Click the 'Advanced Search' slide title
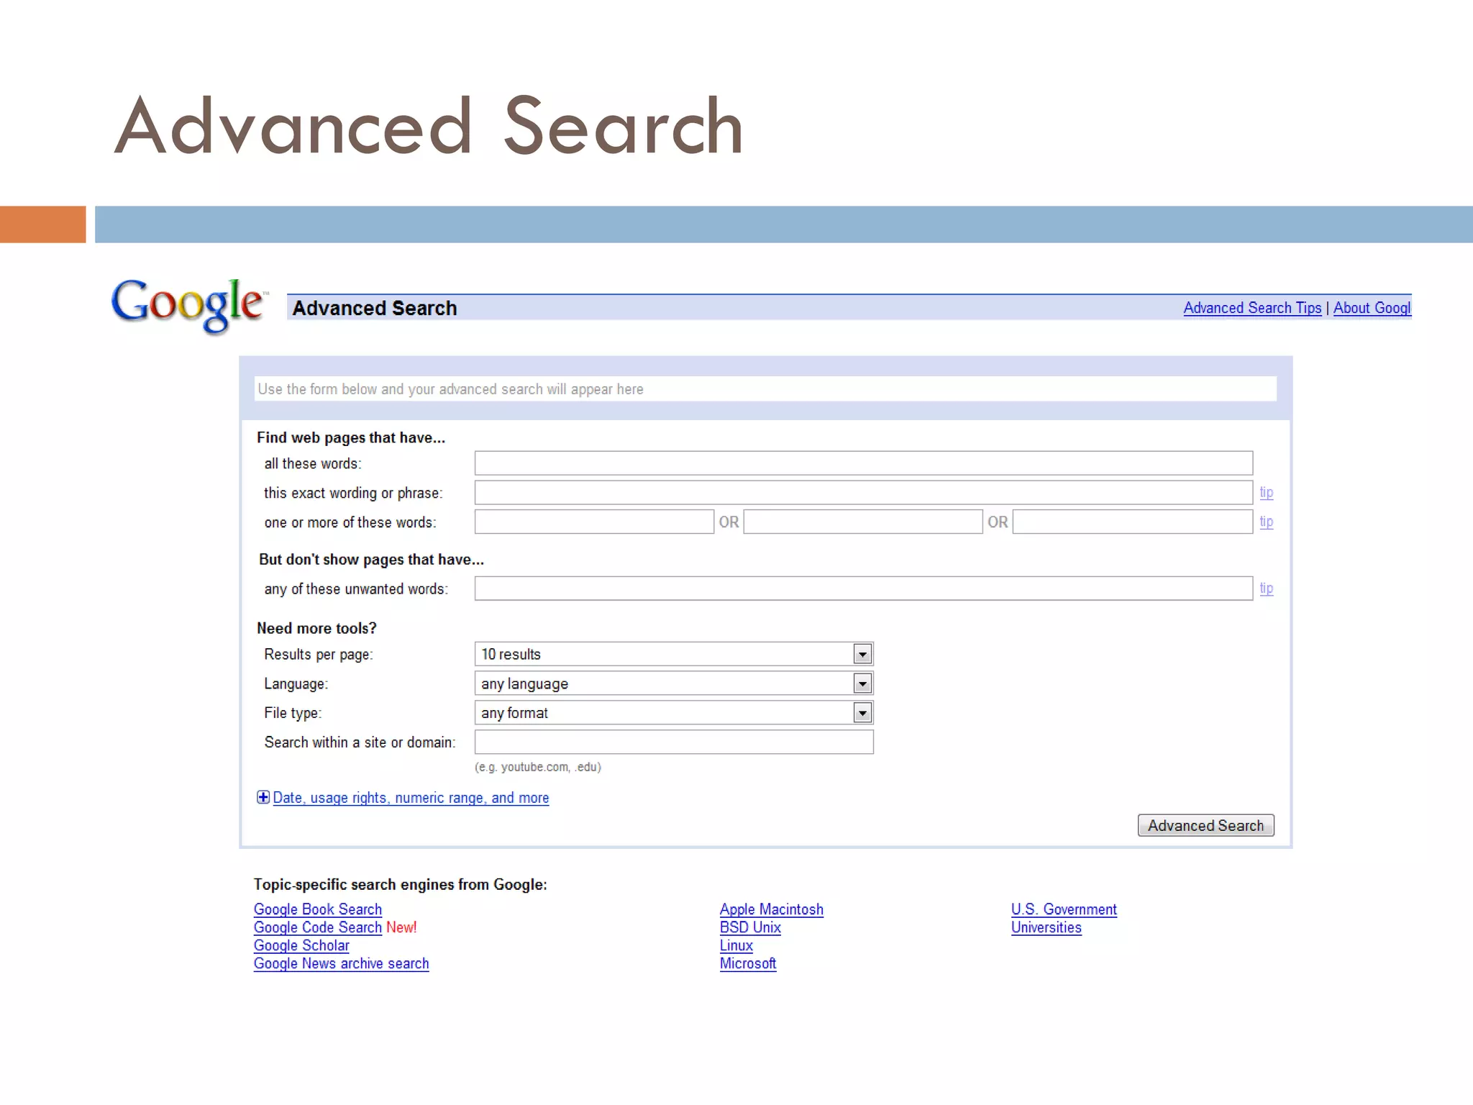 pyautogui.click(x=429, y=127)
